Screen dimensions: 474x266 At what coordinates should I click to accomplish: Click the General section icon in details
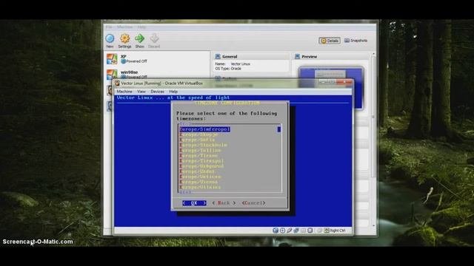point(218,56)
